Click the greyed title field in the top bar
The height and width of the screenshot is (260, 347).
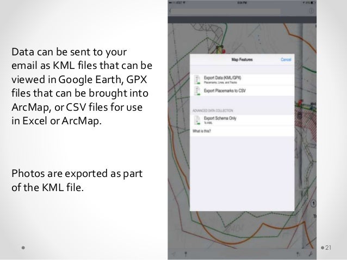pos(226,11)
